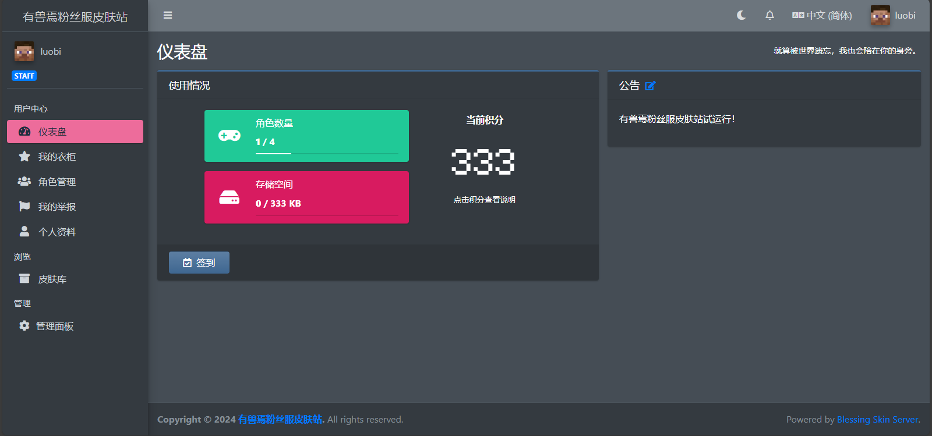The height and width of the screenshot is (436, 932).
Task: Click gear icon beside 管理面板
Action: click(x=24, y=325)
